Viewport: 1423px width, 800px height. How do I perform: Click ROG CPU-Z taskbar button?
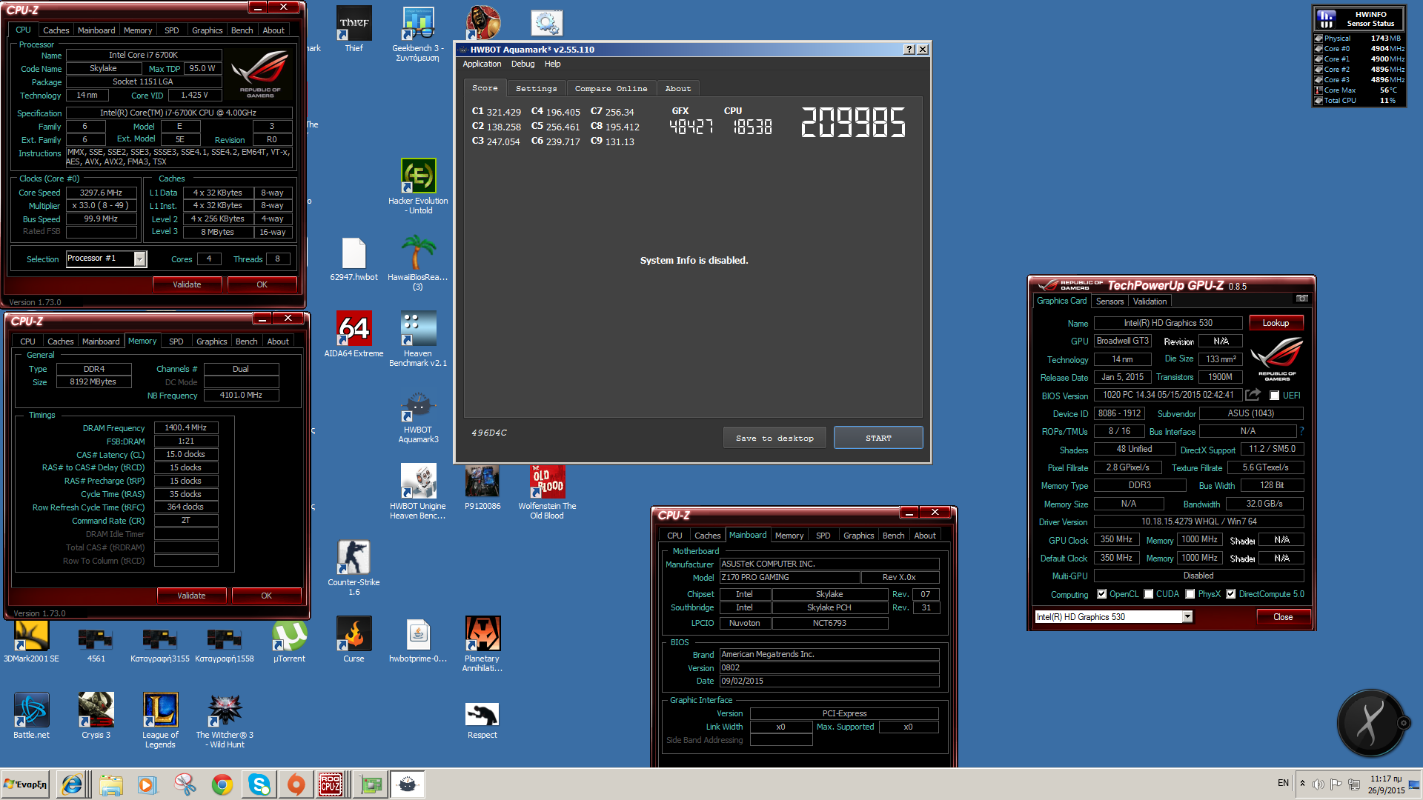click(x=331, y=784)
